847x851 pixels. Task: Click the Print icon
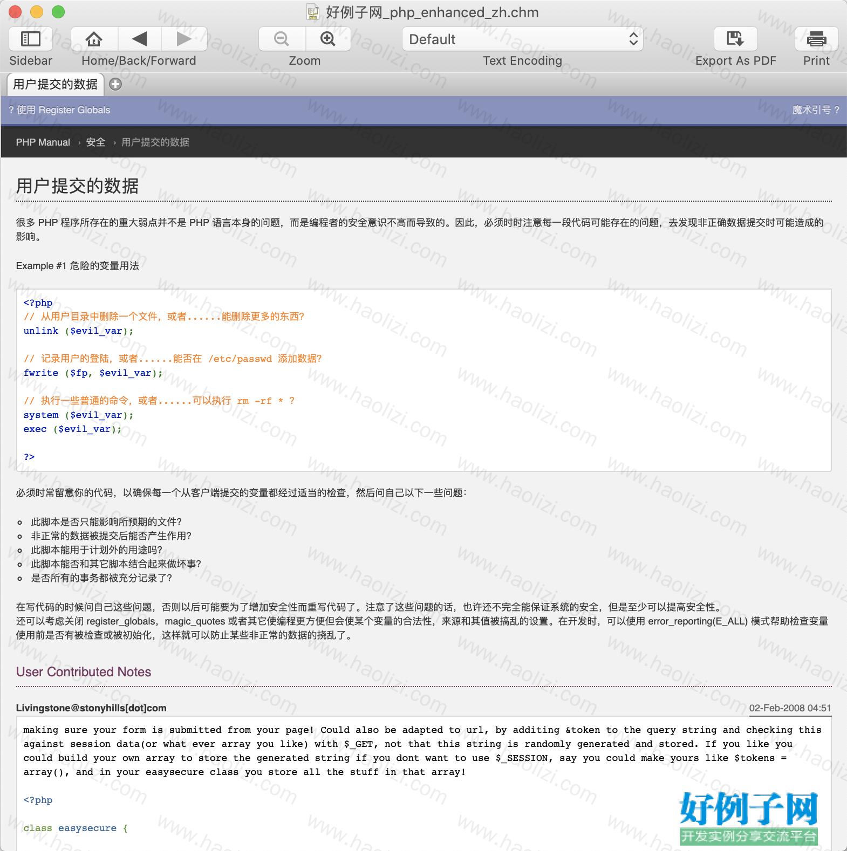(x=816, y=39)
